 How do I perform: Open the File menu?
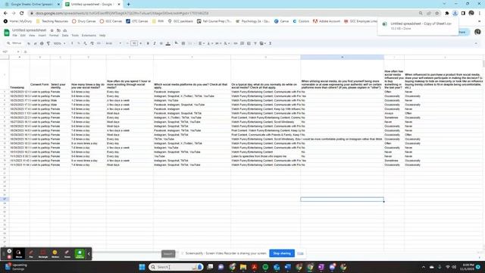(x=14, y=36)
